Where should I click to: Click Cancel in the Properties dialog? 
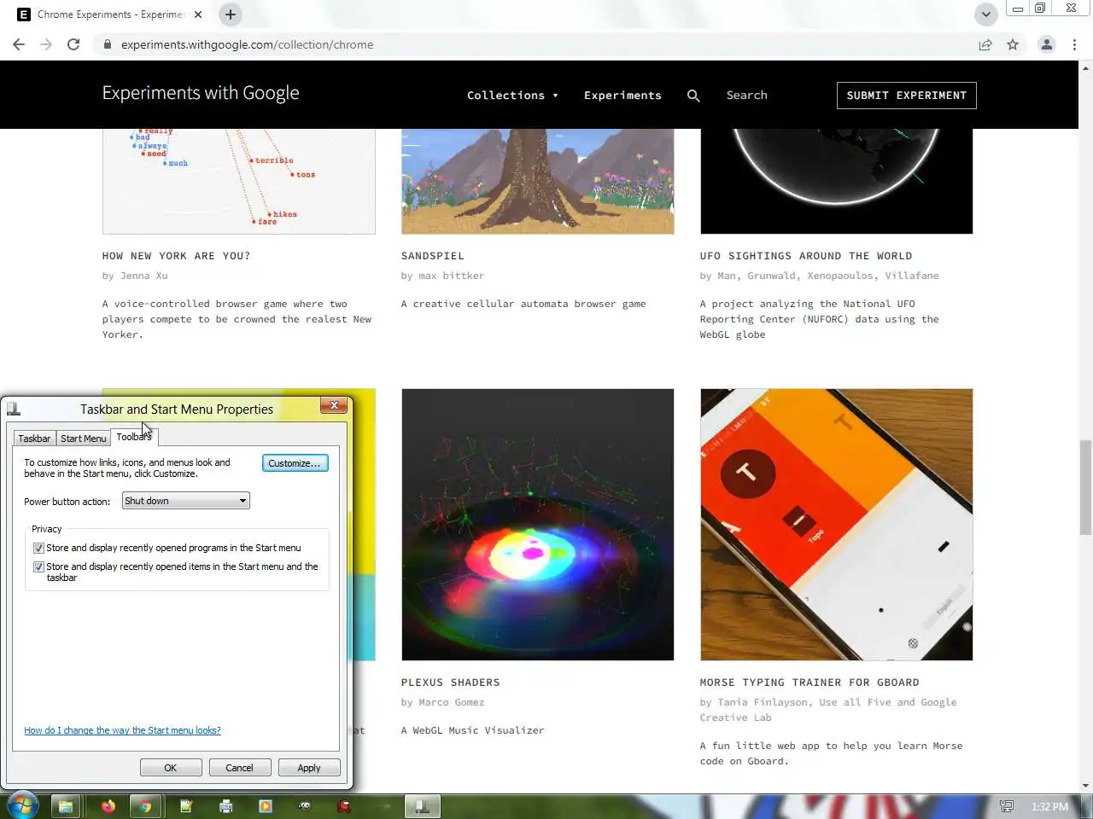pos(239,768)
